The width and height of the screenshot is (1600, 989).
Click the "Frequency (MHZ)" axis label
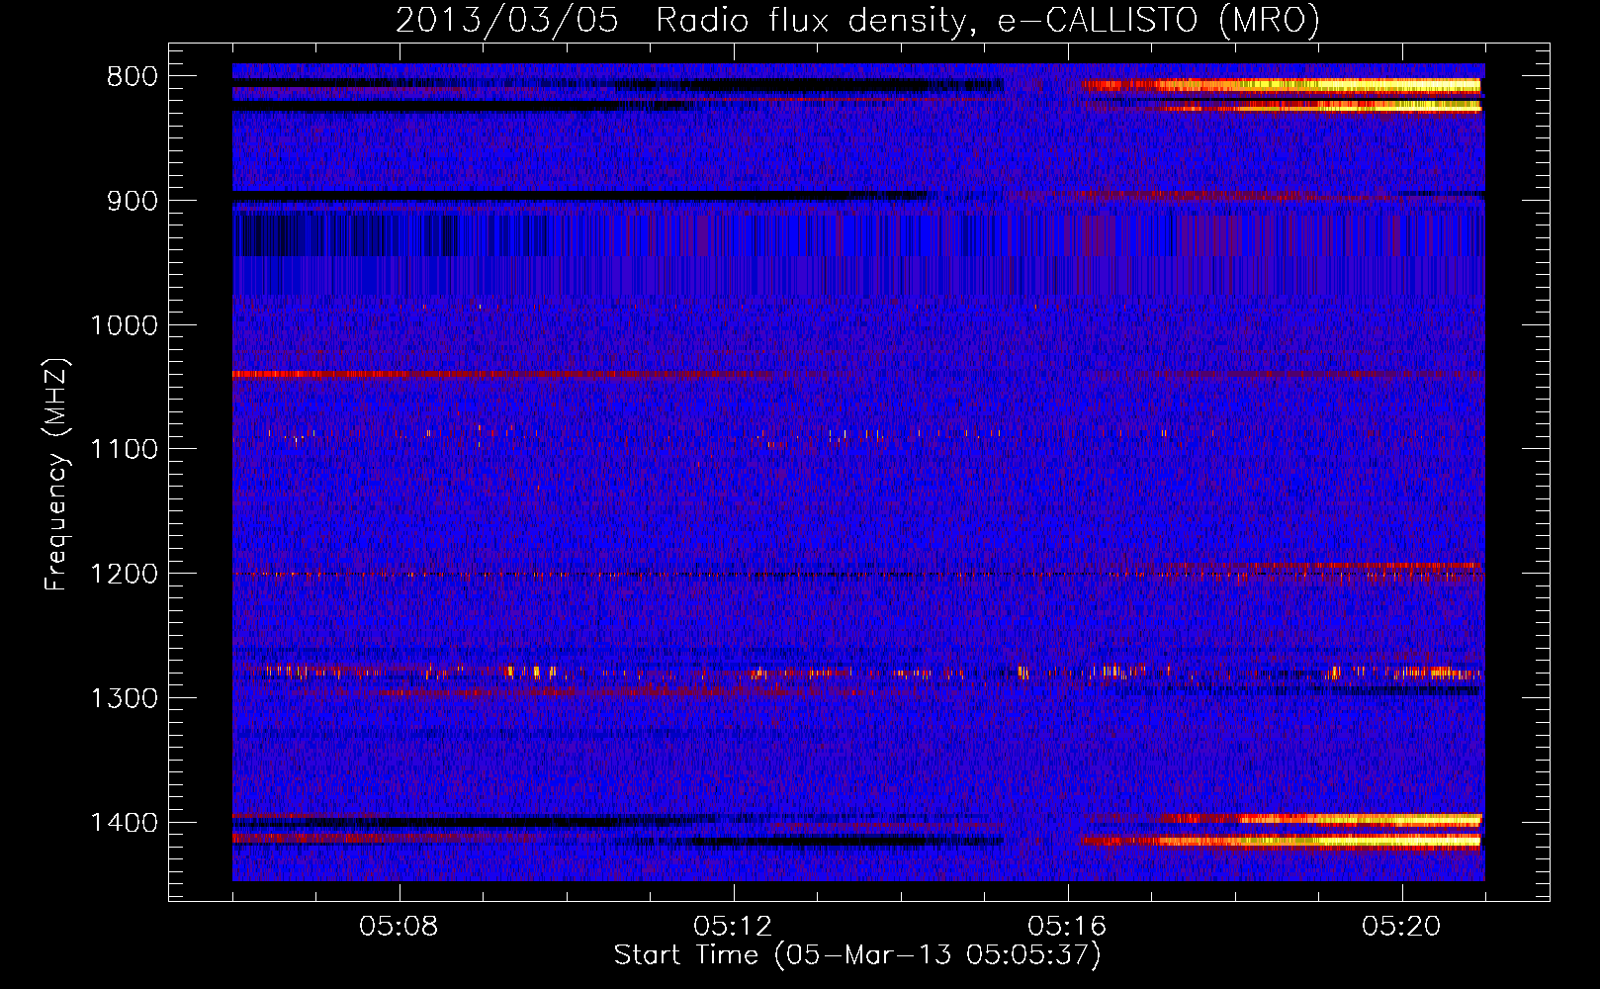pos(55,475)
